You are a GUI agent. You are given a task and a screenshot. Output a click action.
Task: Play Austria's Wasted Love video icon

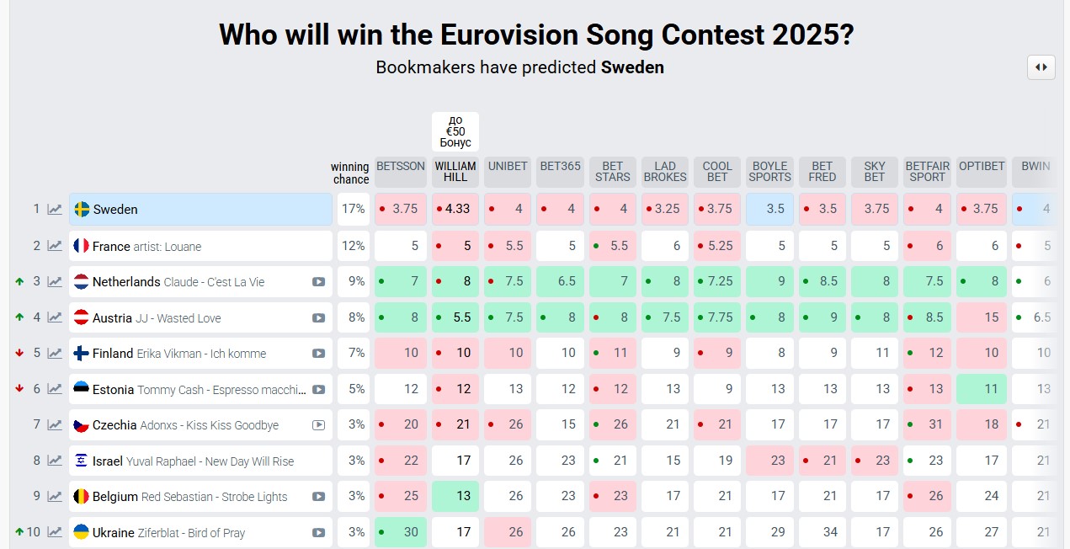pos(318,318)
